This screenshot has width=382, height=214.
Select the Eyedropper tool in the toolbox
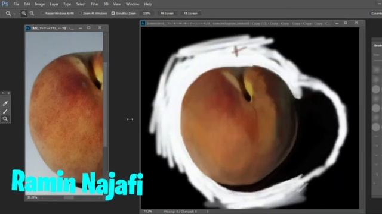point(5,103)
